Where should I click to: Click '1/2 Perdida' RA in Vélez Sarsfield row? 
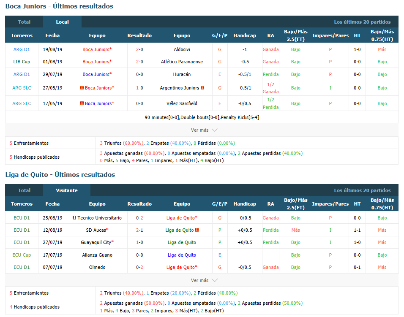[270, 103]
